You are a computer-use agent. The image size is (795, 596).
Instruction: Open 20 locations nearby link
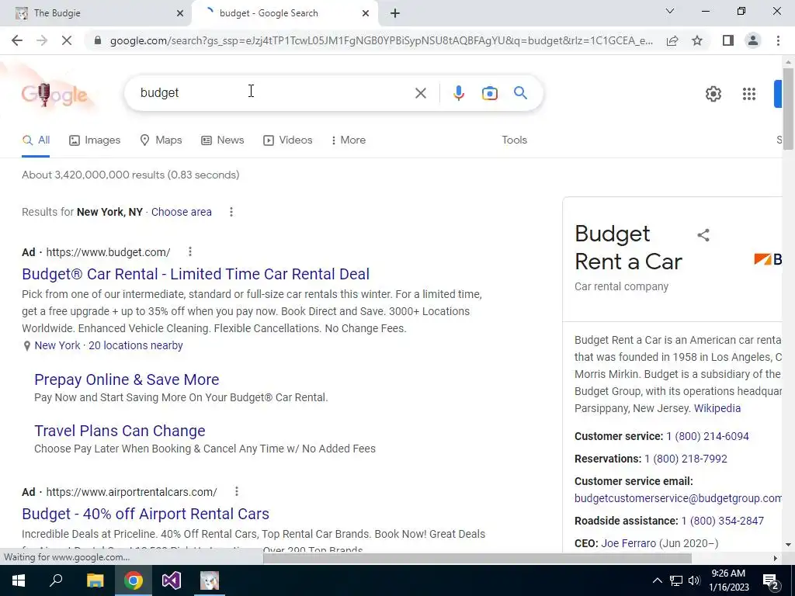[x=135, y=345]
